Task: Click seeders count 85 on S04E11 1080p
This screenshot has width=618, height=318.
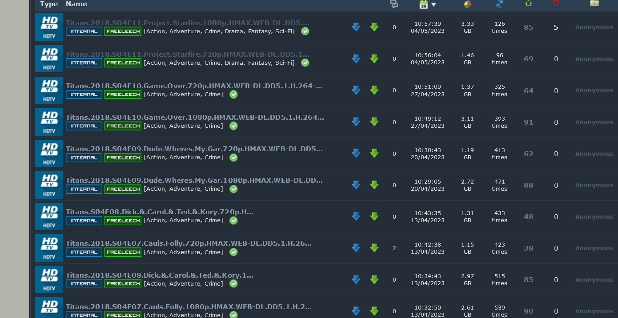Action: (528, 27)
